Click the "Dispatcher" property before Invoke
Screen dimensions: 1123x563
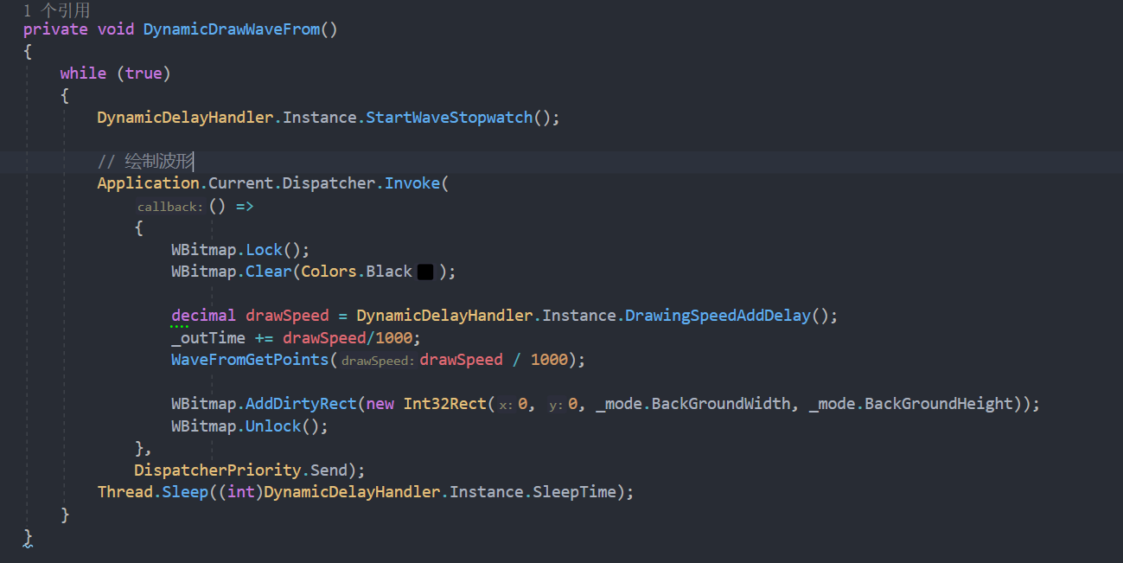329,183
